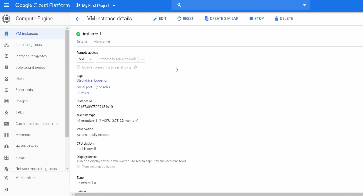
Task: Click the horizontal scrollbar at bottom
Action: pos(219,194)
